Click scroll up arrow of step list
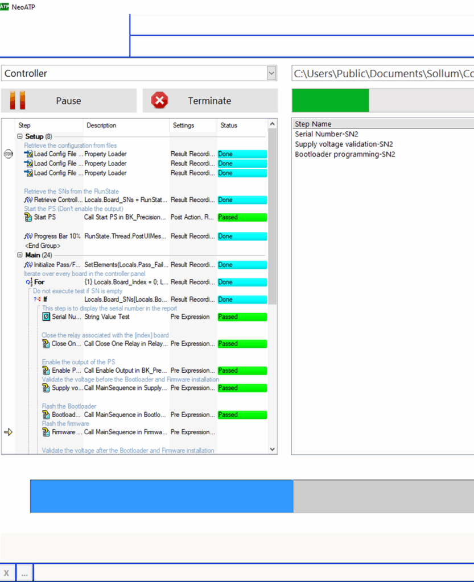 click(x=273, y=124)
